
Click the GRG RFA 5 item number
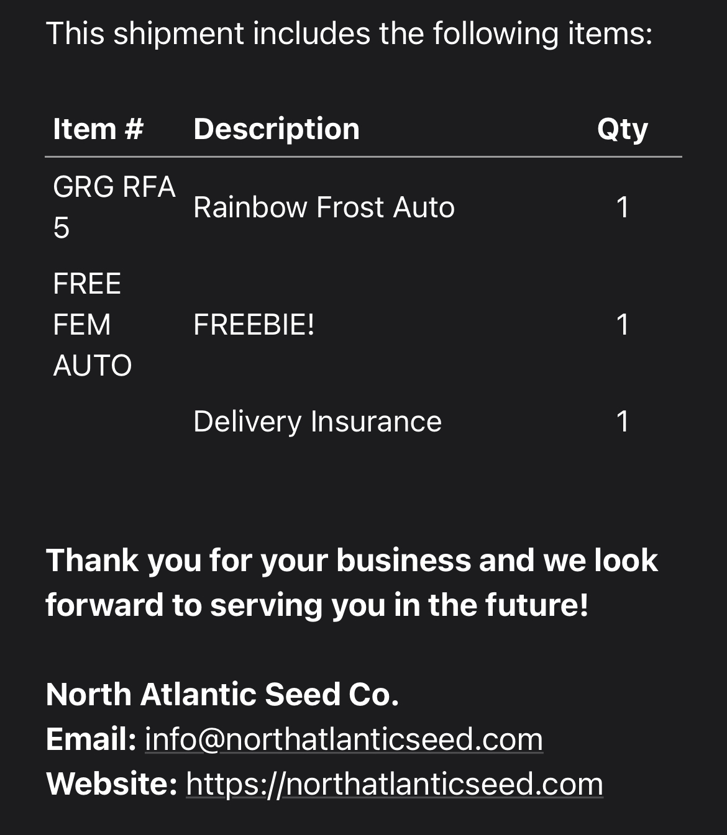[114, 207]
